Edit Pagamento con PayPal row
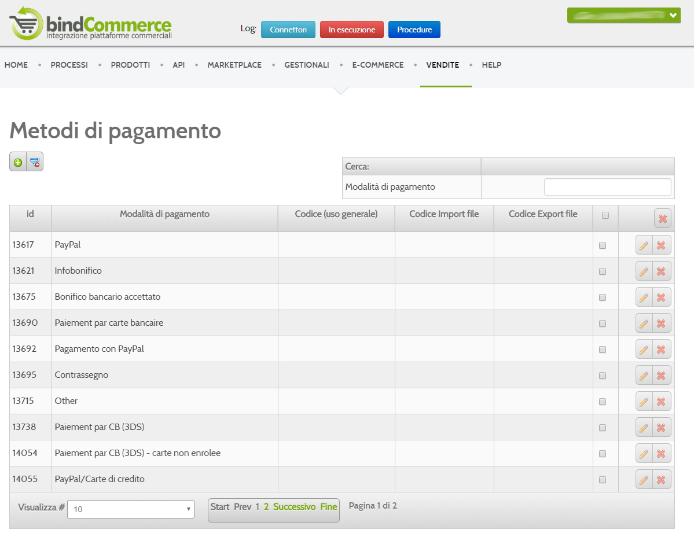694x548 pixels. click(x=644, y=350)
